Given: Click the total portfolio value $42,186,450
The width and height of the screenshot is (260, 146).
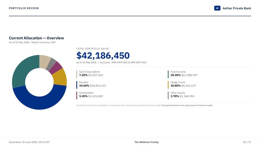Looking at the screenshot, I should click(103, 55).
